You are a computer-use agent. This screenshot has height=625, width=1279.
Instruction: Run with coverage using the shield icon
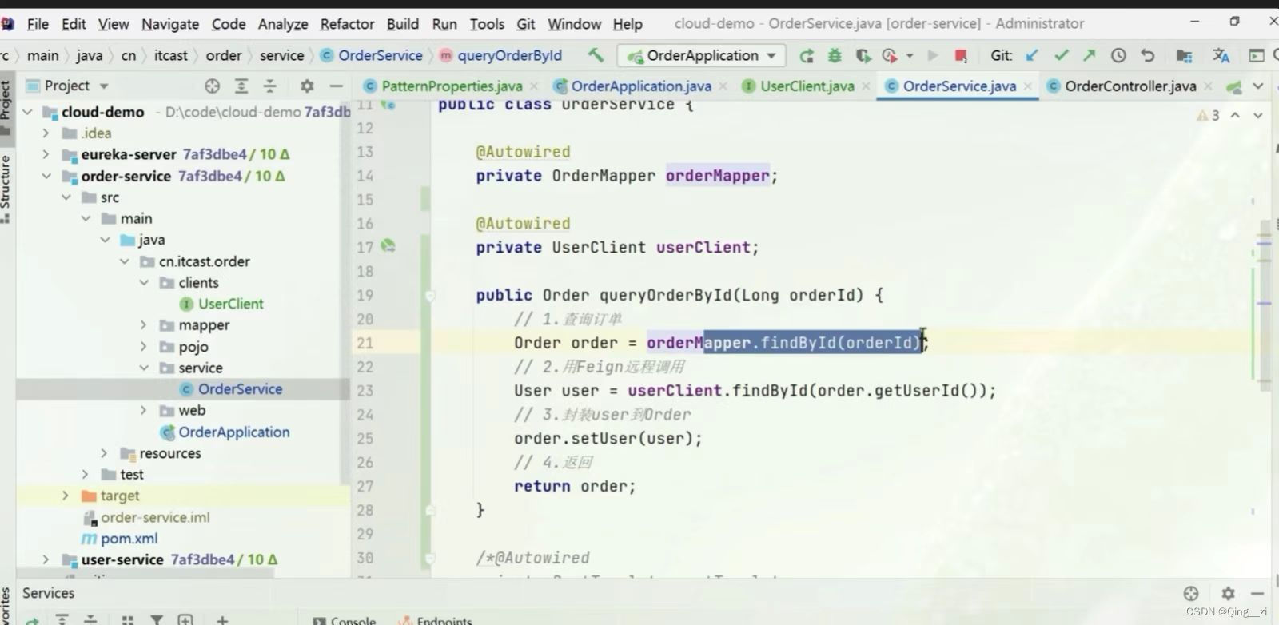click(863, 56)
